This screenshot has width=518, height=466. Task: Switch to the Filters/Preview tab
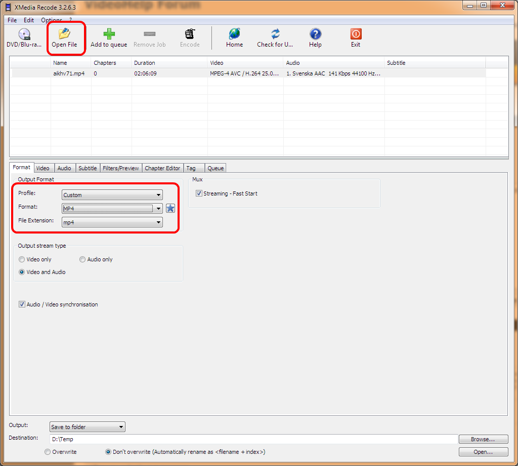120,168
